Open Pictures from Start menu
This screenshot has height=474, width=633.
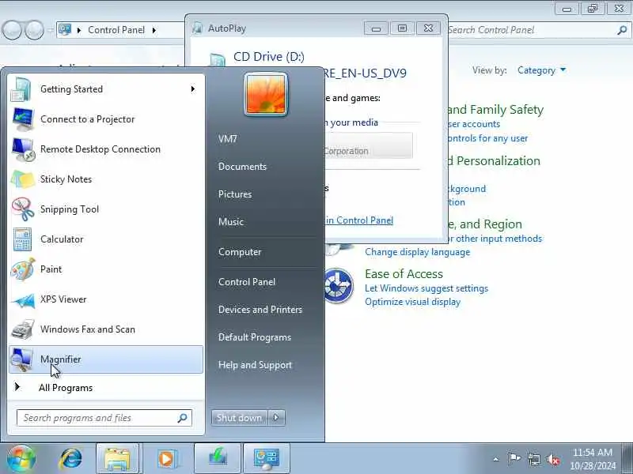(235, 194)
